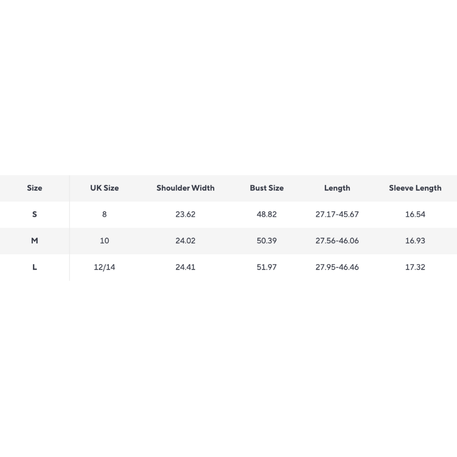Click the UK size 12/14 cell
This screenshot has width=457, height=457.
[x=104, y=267]
